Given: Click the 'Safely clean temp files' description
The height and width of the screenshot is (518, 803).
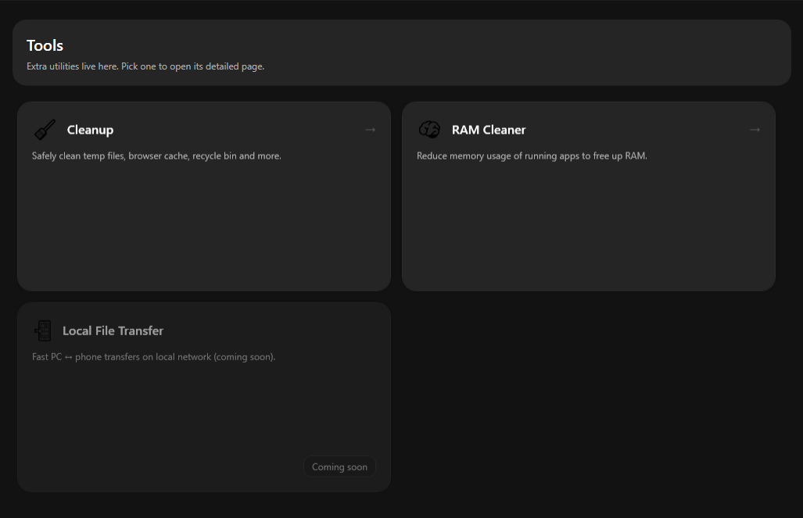Looking at the screenshot, I should pyautogui.click(x=156, y=156).
